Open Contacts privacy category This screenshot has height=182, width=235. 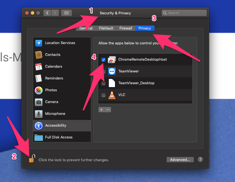tap(52, 55)
